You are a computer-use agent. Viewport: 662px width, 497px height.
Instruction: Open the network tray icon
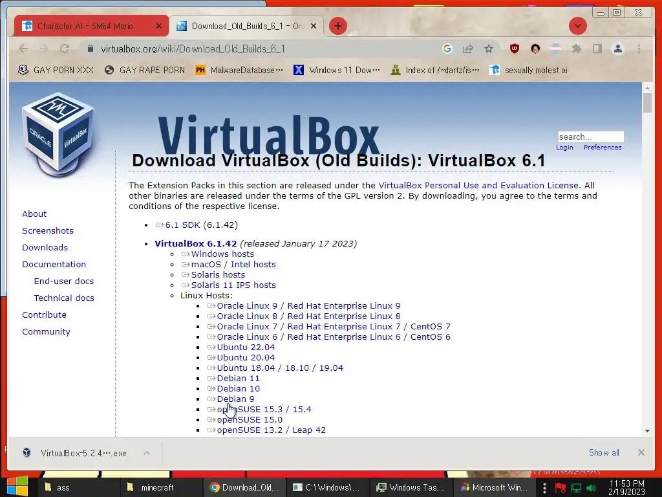(576, 488)
